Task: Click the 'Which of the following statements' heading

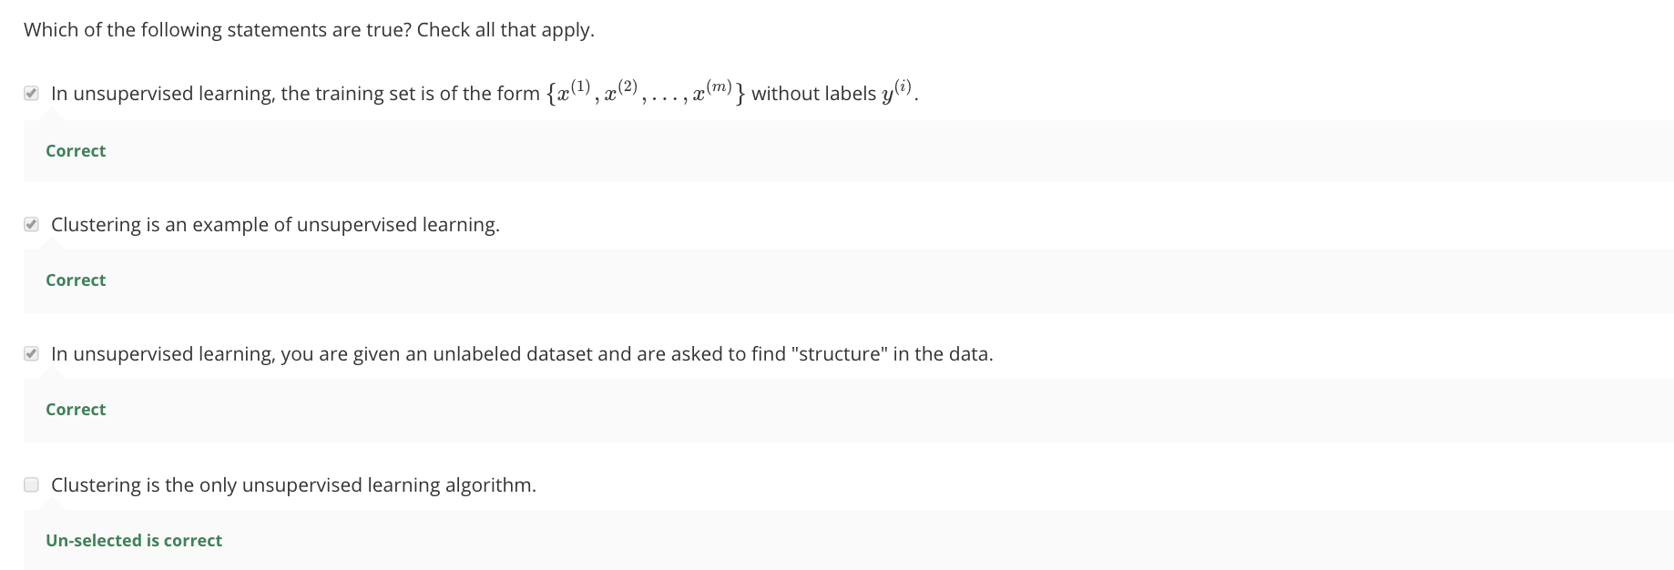Action: pos(219,30)
